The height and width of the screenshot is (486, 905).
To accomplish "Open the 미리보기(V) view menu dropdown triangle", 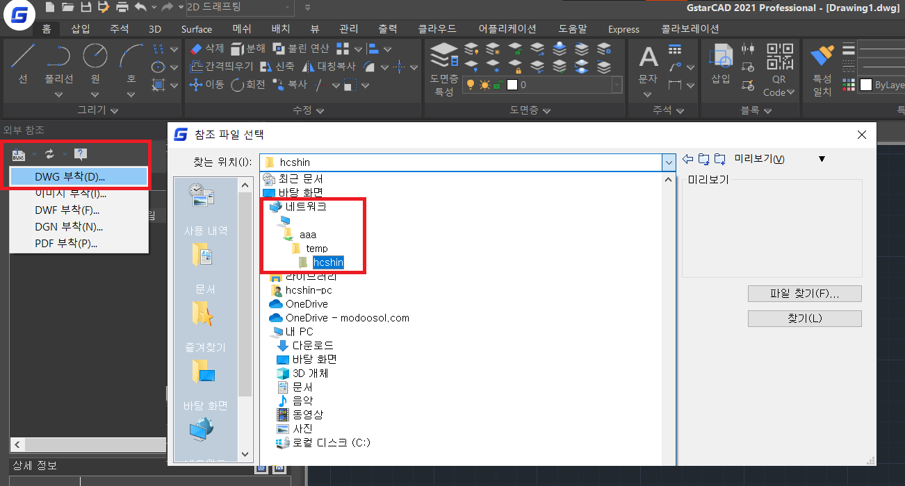I will pyautogui.click(x=822, y=159).
